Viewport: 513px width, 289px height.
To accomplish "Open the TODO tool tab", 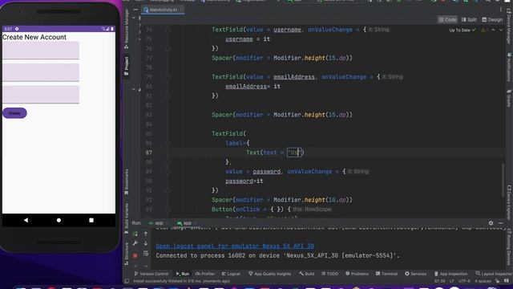I will 329,274.
